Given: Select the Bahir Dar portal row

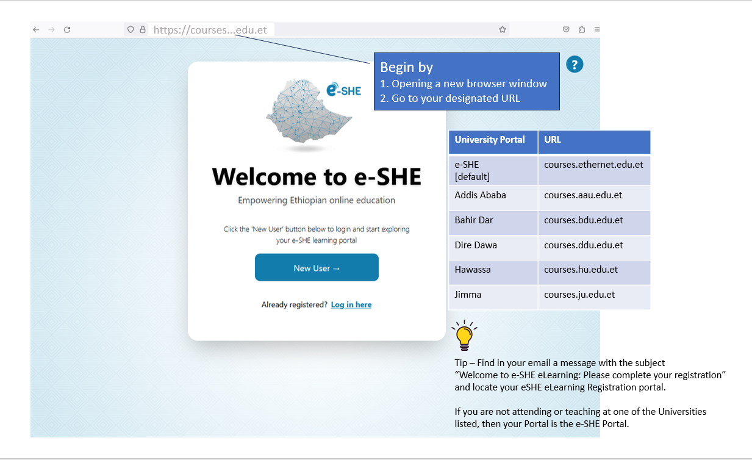Looking at the screenshot, I should pos(549,223).
